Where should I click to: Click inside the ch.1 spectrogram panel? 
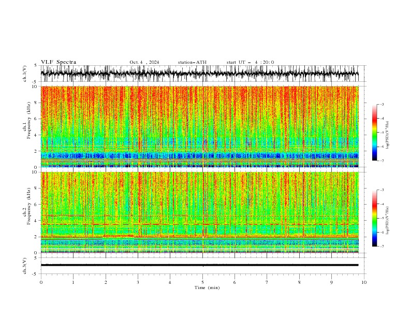tap(199, 126)
